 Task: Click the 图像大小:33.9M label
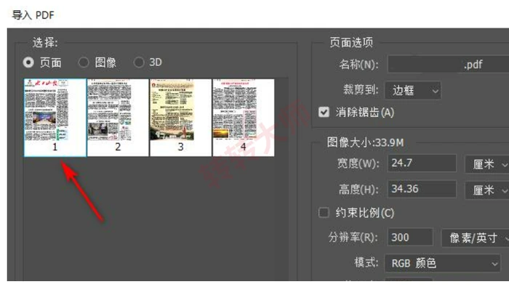click(365, 142)
